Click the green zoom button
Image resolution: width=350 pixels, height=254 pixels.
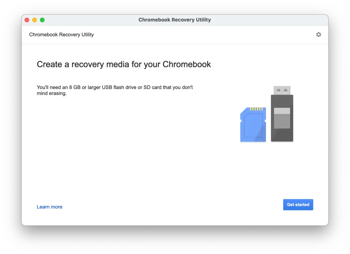click(x=42, y=20)
